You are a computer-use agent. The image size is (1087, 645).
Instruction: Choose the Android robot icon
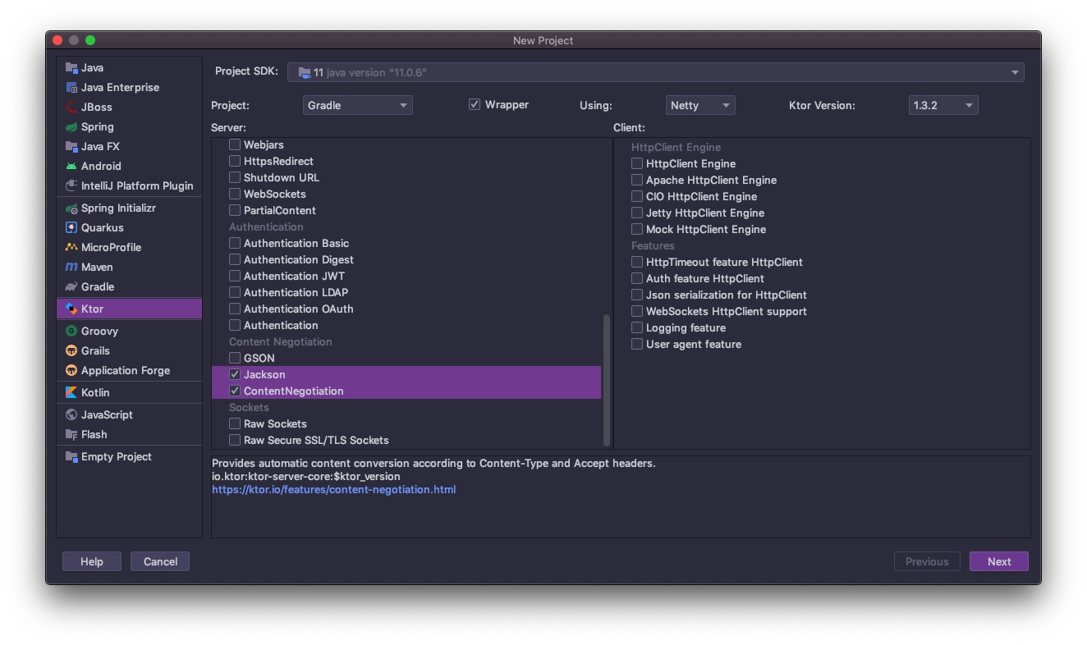click(x=71, y=167)
